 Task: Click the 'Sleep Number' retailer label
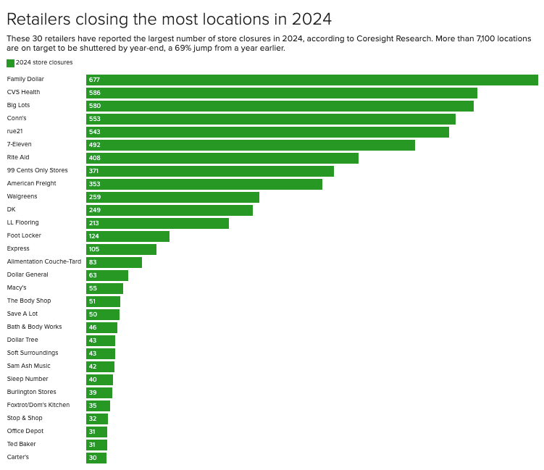pyautogui.click(x=28, y=379)
